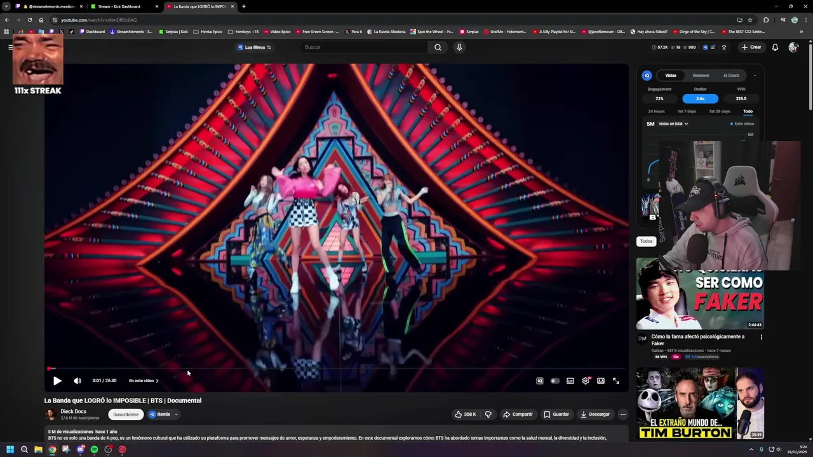Click the address bar URL
Viewport: 813px width, 457px height.
tap(98, 20)
